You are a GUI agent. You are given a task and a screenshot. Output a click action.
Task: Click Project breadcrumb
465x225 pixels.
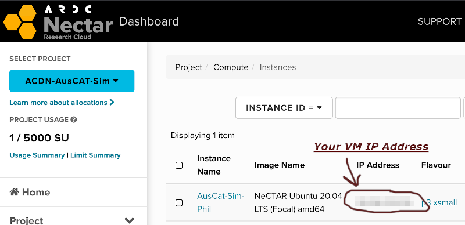[x=188, y=67]
